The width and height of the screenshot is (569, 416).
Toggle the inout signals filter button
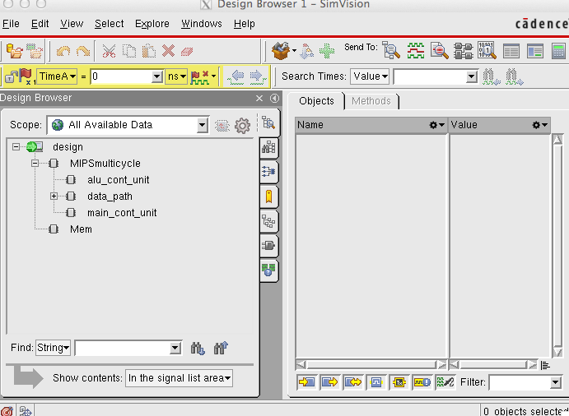coord(353,382)
